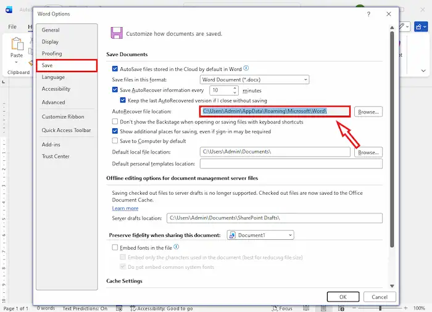Click the Paste icon in the ribbon
Viewport: 432px width, 312px height.
(x=17, y=45)
